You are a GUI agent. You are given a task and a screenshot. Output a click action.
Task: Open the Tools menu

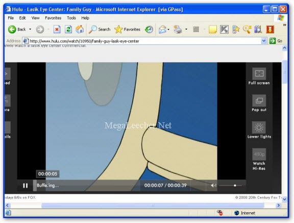[x=71, y=18]
